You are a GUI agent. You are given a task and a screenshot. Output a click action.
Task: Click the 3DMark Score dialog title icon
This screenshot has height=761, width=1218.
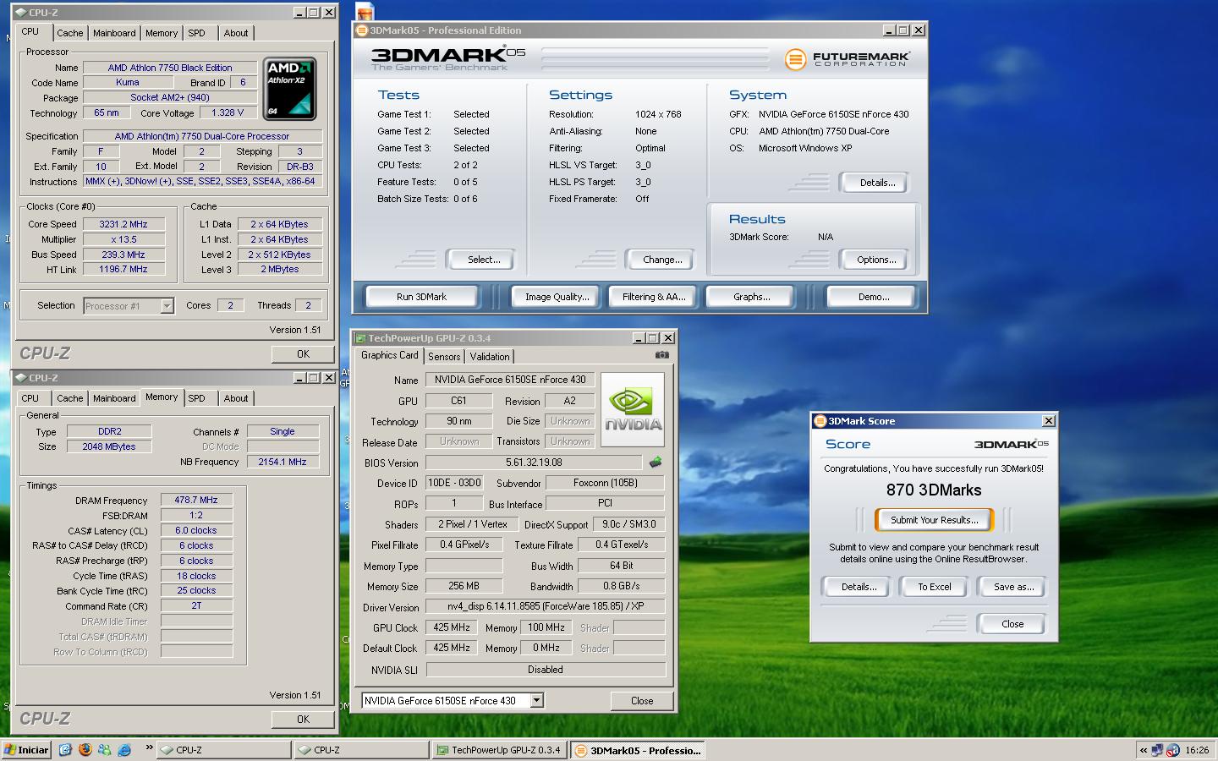[x=819, y=421]
